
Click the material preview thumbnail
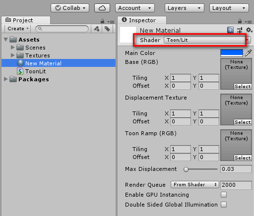127,35
